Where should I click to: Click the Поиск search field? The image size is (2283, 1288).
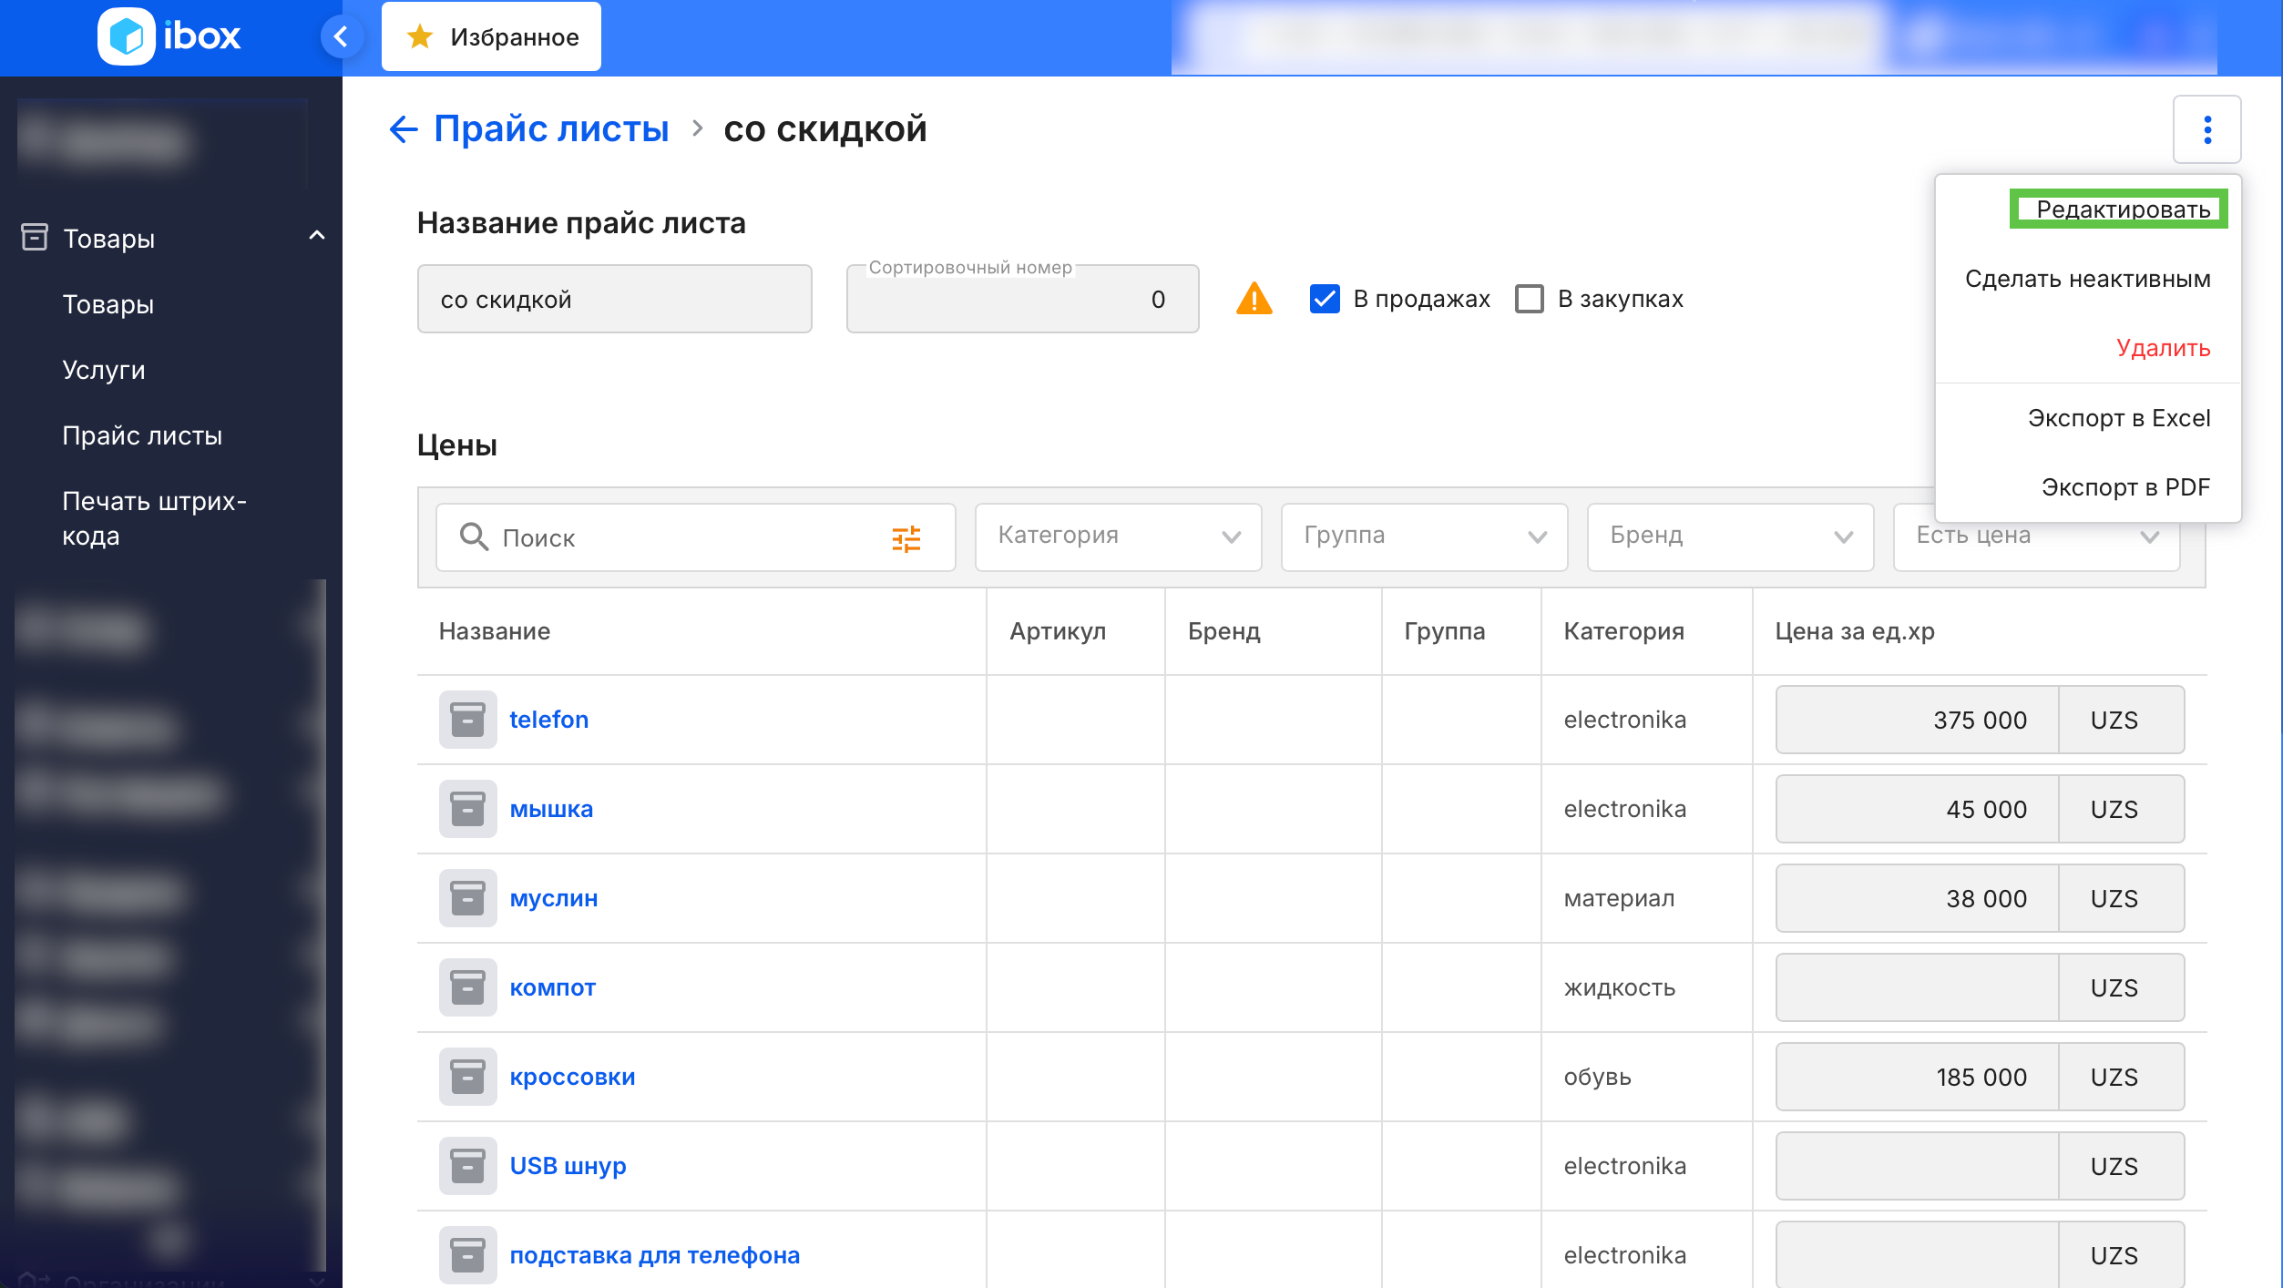tap(683, 538)
